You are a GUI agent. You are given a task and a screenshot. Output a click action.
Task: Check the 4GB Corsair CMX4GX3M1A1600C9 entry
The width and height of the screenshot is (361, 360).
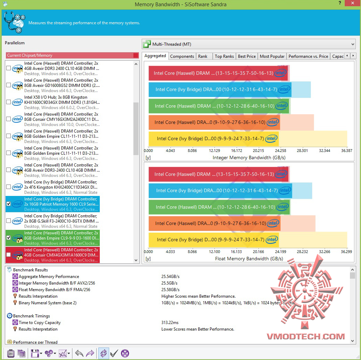[x=9, y=255]
